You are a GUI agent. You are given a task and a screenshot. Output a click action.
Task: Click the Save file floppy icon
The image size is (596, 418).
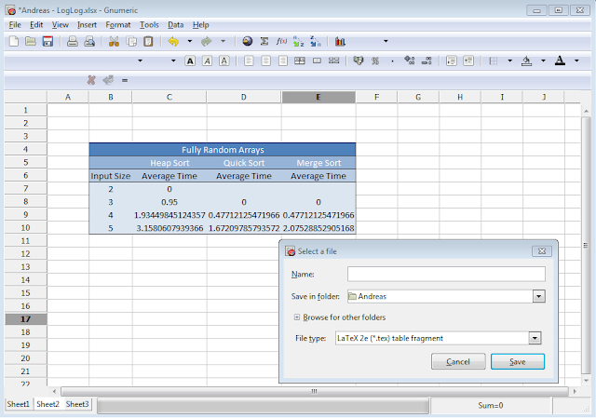coord(47,41)
